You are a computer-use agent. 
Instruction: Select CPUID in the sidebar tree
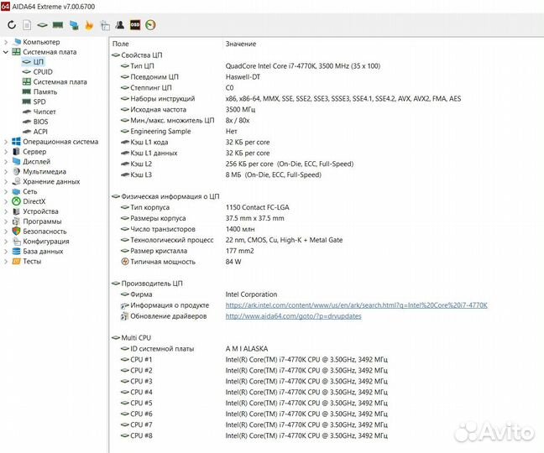coord(42,72)
